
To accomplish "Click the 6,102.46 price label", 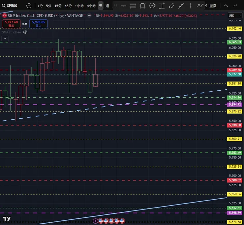I will point(235,28).
